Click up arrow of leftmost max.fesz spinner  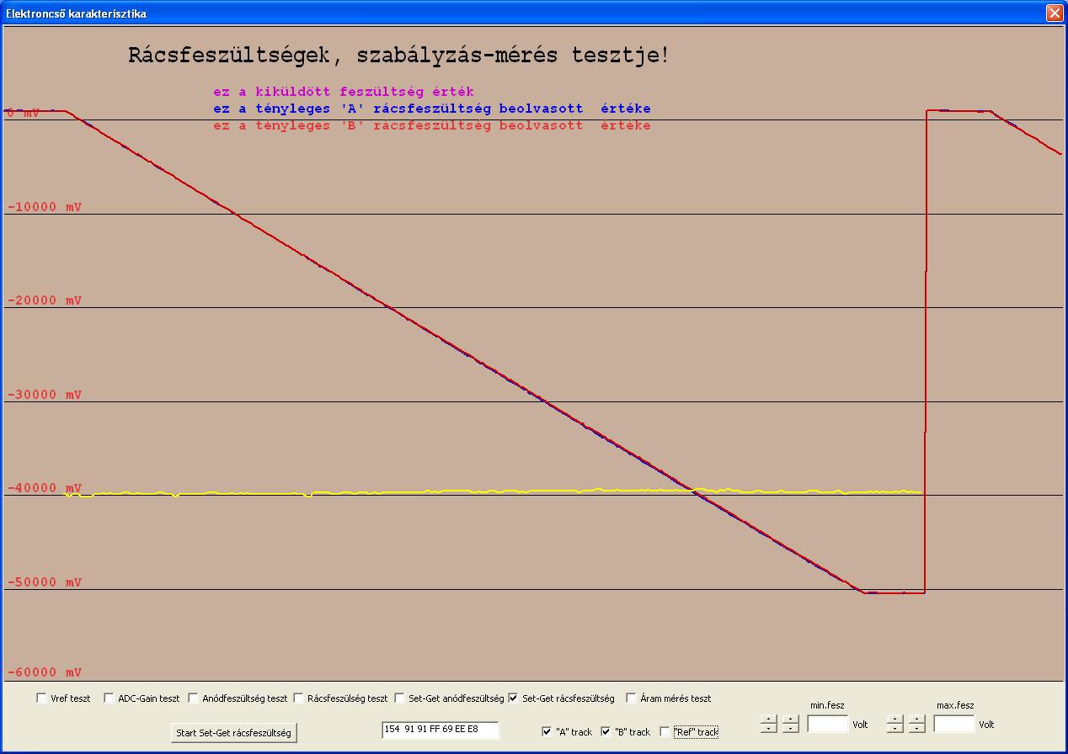894,719
